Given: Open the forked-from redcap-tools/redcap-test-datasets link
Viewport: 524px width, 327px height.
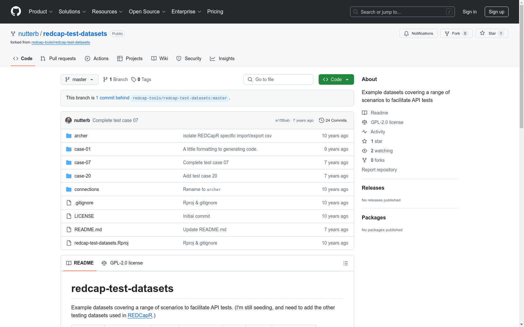Looking at the screenshot, I should pos(61,42).
